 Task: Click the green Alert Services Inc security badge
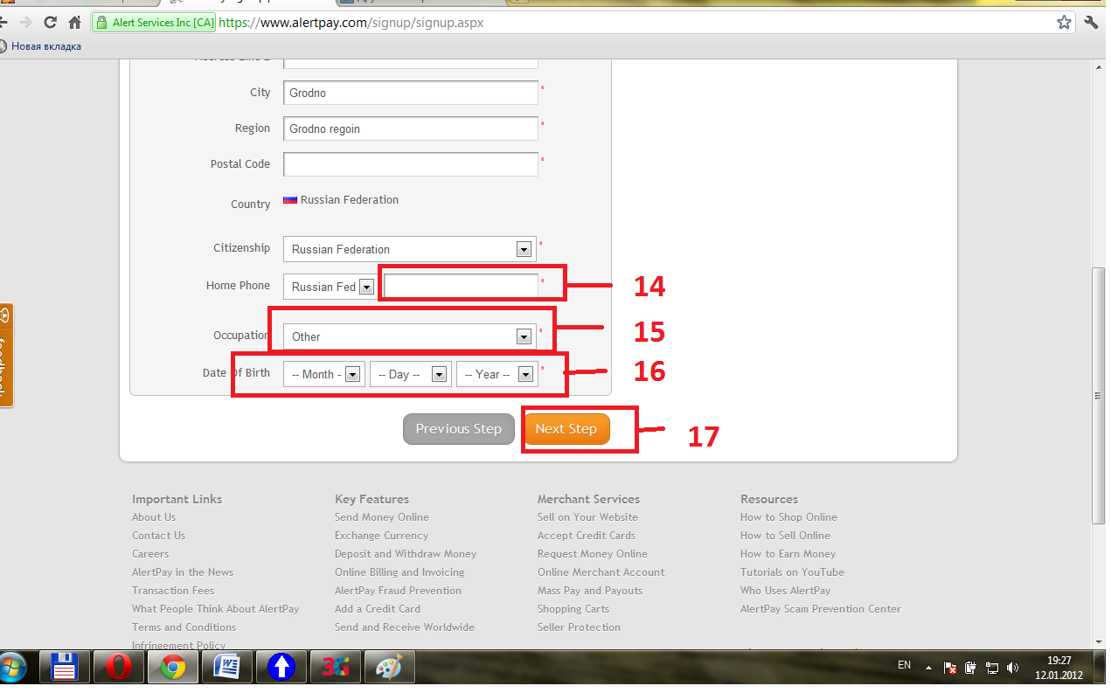tap(155, 23)
